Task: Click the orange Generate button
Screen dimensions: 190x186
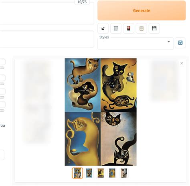Action: 142,10
